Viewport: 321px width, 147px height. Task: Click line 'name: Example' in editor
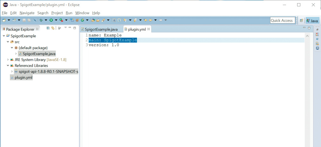coord(105,35)
